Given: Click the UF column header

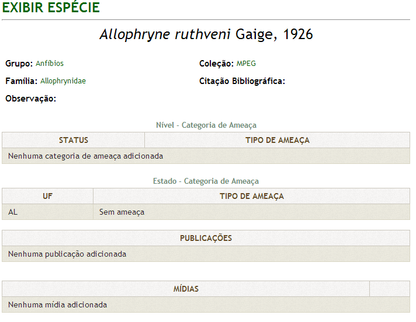Looking at the screenshot, I should tap(47, 196).
